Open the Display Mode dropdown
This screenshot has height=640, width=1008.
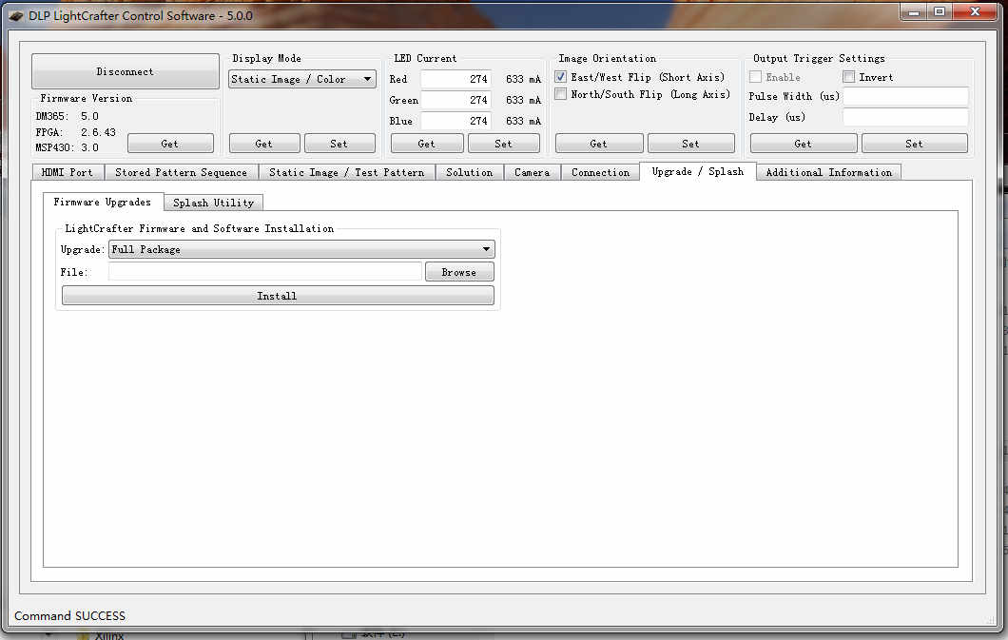pyautogui.click(x=302, y=79)
